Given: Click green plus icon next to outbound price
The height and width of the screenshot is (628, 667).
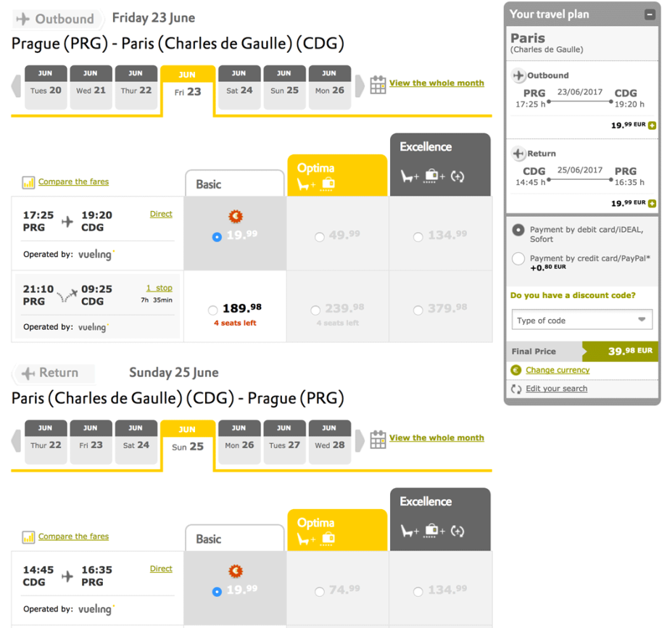Looking at the screenshot, I should tap(652, 125).
